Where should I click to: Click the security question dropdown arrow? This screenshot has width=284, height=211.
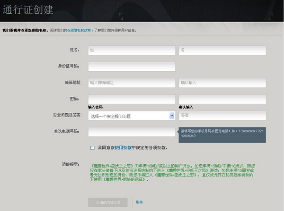pos(171,116)
